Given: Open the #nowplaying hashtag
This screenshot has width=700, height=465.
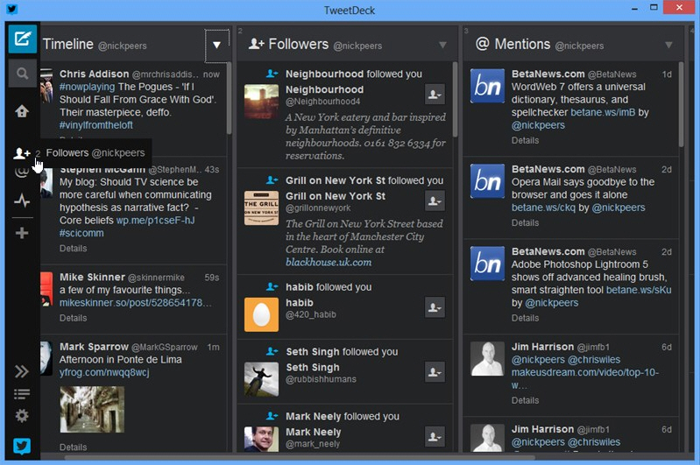Looking at the screenshot, I should [x=87, y=87].
